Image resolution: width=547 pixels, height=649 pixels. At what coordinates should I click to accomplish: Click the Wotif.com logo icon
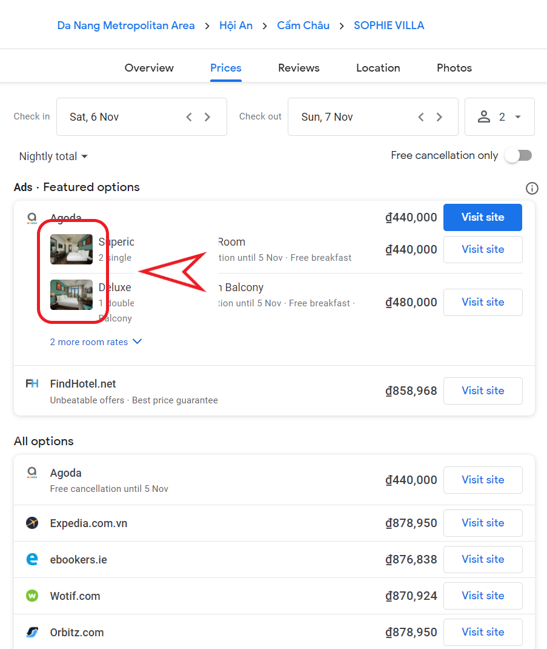32,596
